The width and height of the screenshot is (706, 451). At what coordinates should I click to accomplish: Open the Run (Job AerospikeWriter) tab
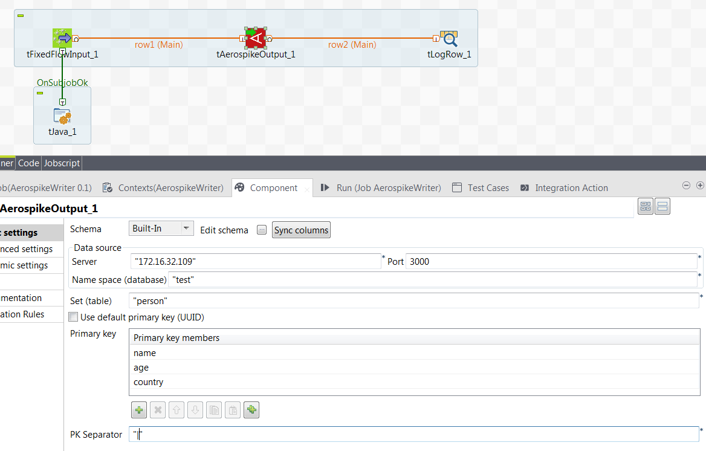click(x=389, y=188)
